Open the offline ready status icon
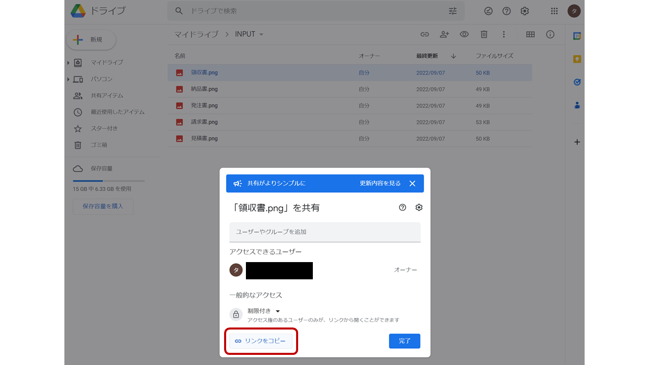Image resolution: width=649 pixels, height=365 pixels. click(x=488, y=11)
